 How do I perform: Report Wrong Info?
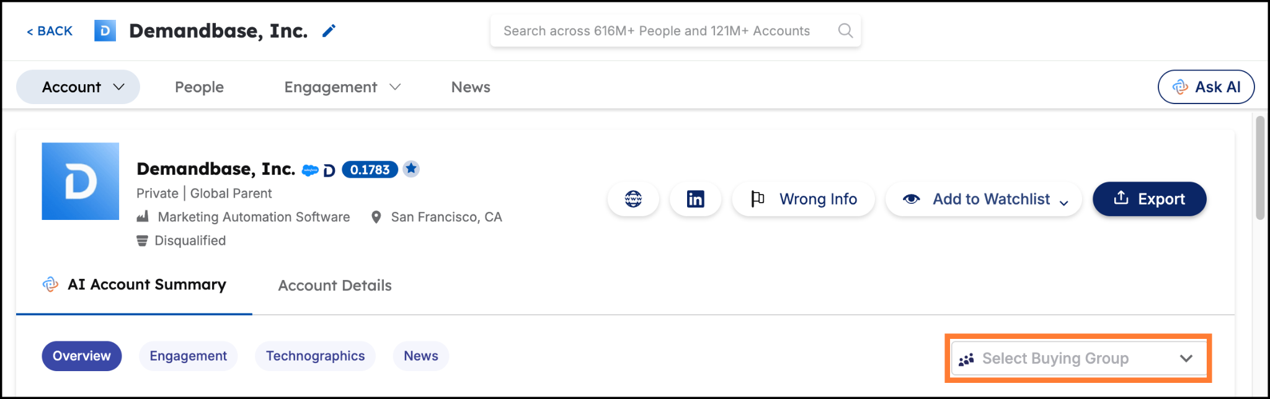(804, 199)
